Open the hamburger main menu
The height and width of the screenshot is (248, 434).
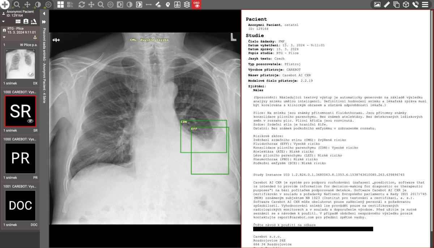point(425,5)
